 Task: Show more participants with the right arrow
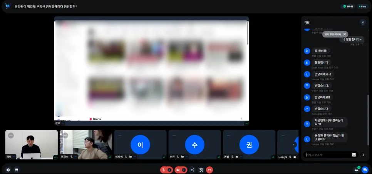[294, 145]
